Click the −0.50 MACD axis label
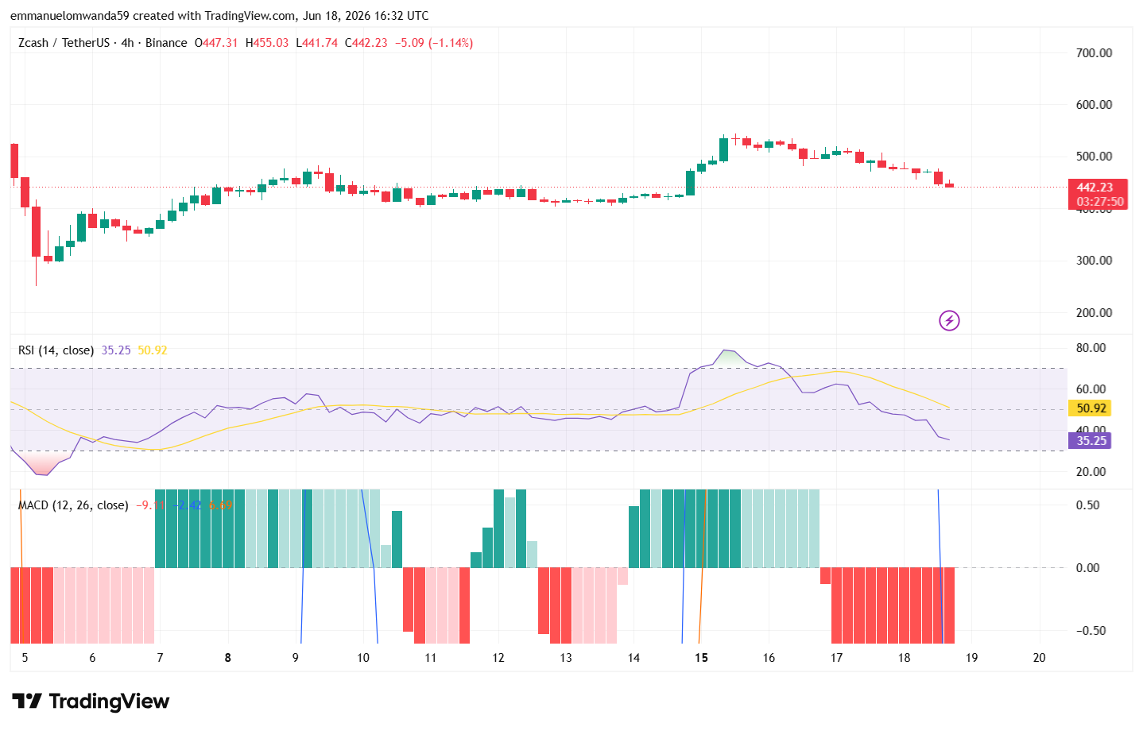The width and height of the screenshot is (1143, 731). pyautogui.click(x=1087, y=631)
